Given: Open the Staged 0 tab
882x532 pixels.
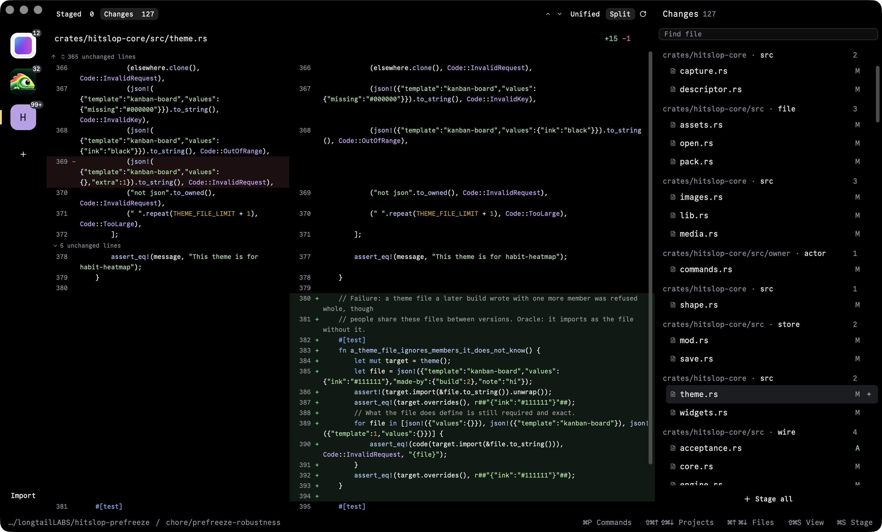Looking at the screenshot, I should click(x=75, y=14).
